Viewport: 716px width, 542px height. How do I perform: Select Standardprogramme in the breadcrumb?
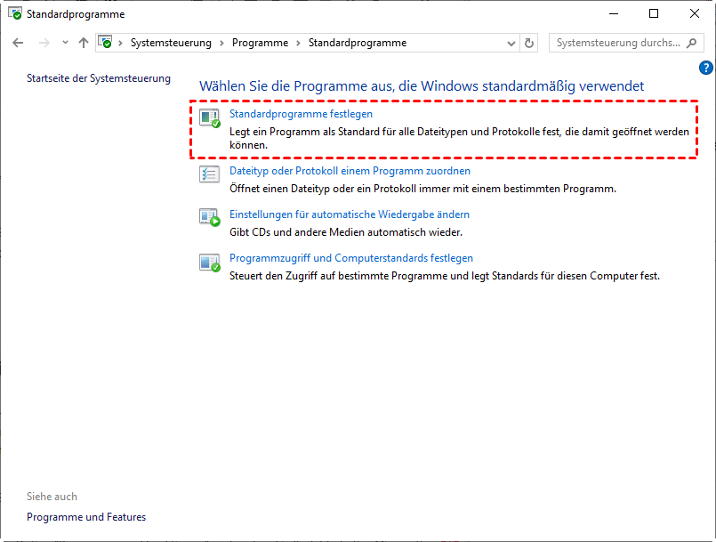click(x=357, y=43)
